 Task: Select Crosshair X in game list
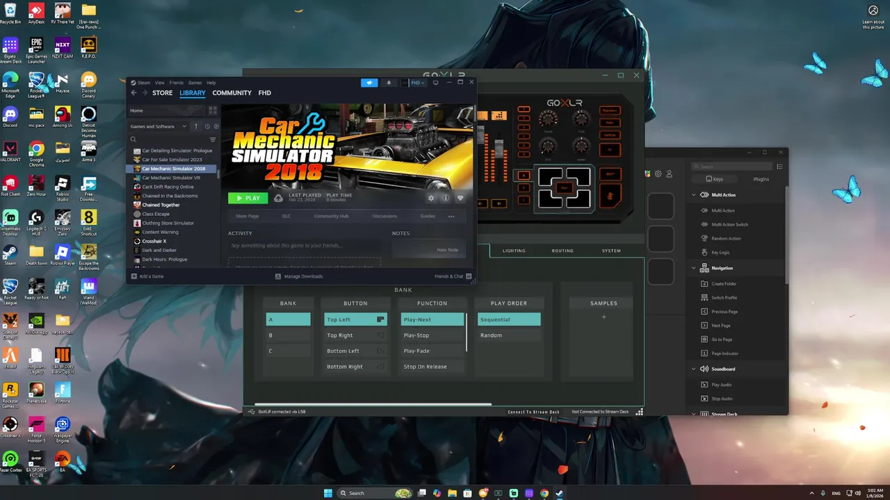click(x=154, y=241)
